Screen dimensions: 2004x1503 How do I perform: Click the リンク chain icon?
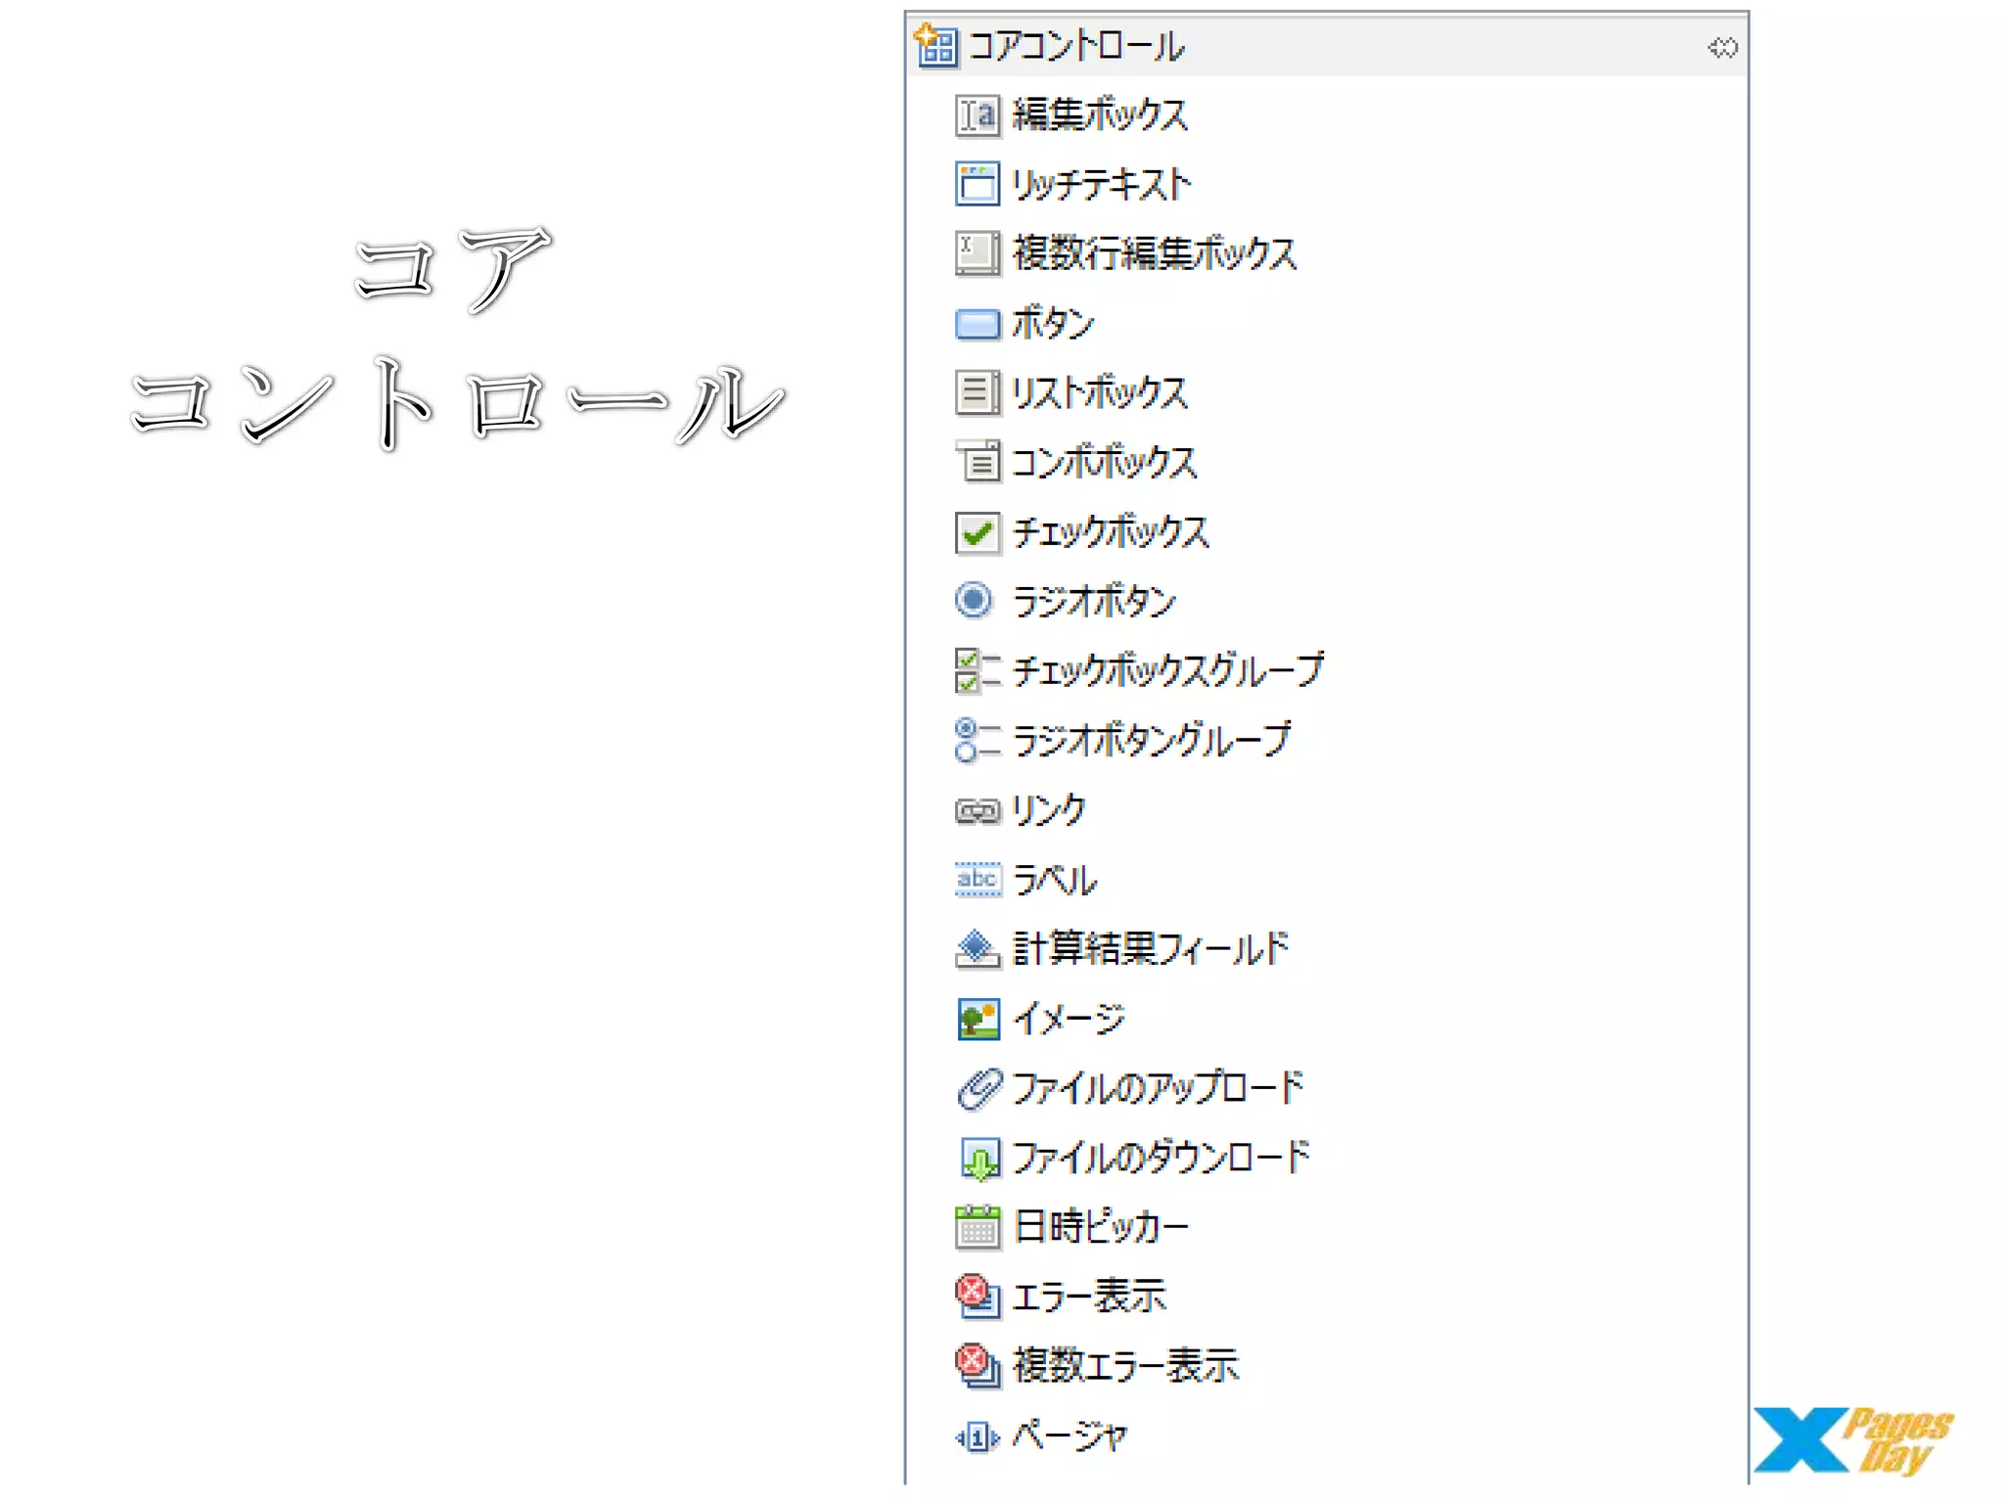tap(977, 811)
